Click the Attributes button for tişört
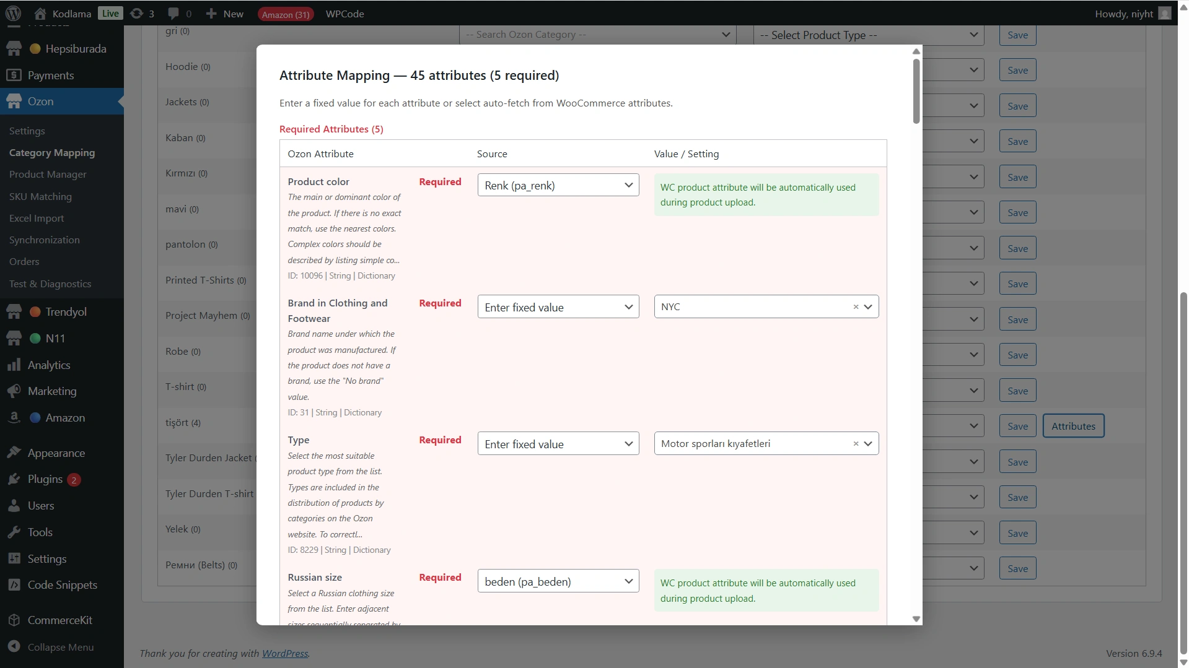 coord(1073,426)
